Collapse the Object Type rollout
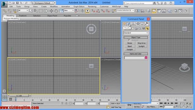Screen dimensions: 195x110 click(x=136, y=37)
